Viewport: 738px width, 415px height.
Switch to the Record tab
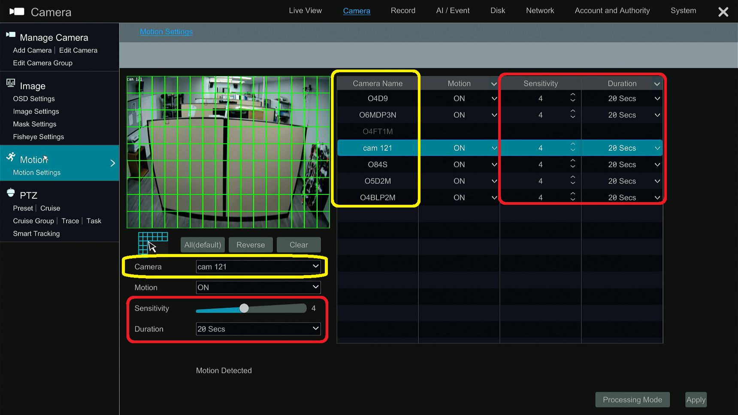tap(403, 11)
